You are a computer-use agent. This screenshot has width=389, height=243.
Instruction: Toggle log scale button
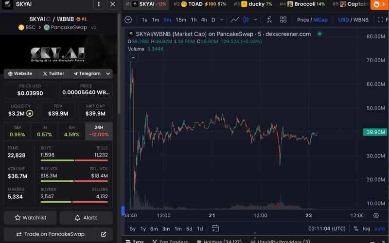point(367,228)
